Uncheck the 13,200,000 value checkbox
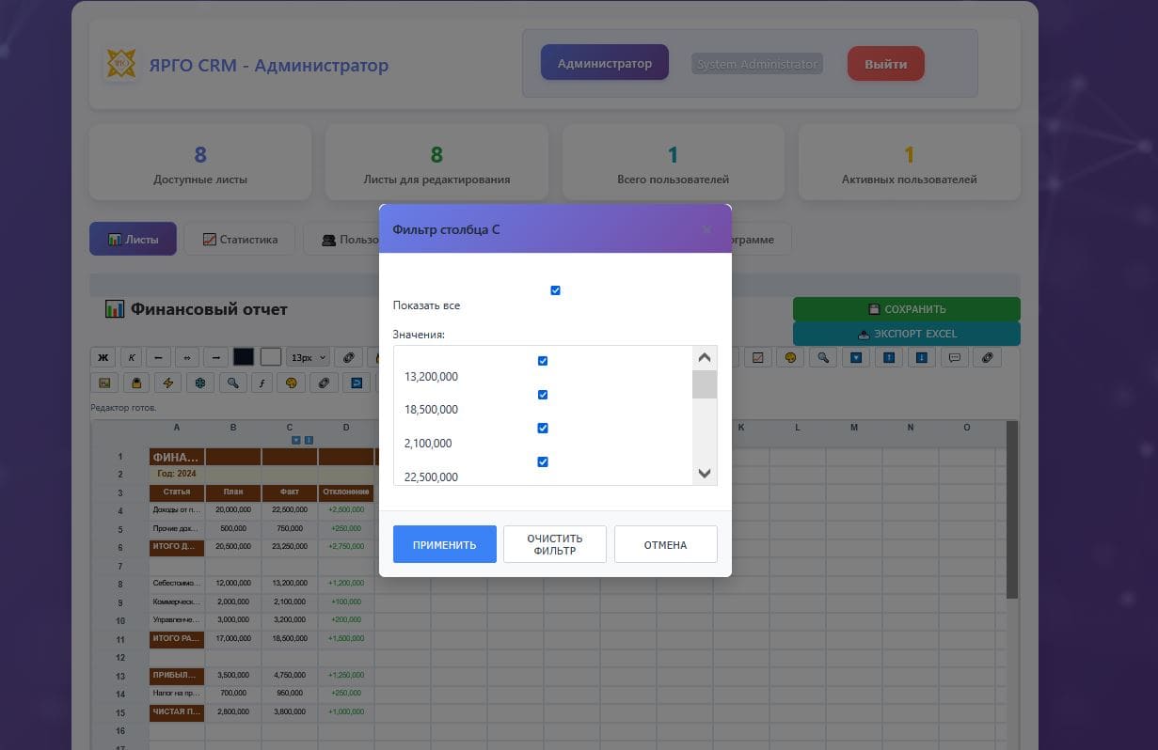This screenshot has width=1158, height=750. tap(543, 361)
